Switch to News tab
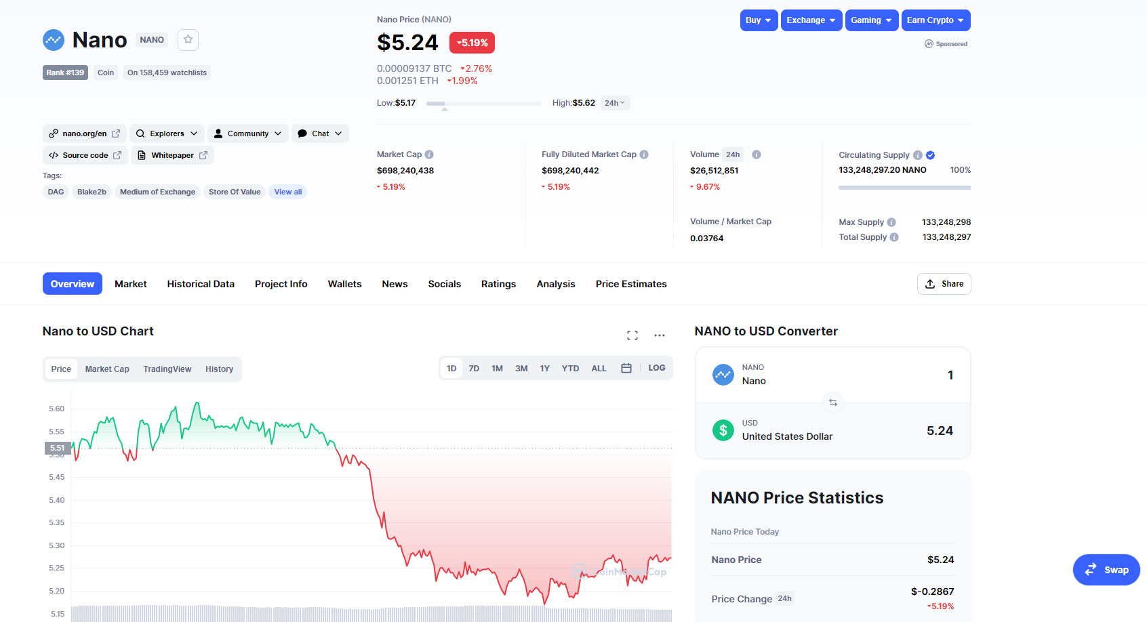The width and height of the screenshot is (1147, 622). 395,284
